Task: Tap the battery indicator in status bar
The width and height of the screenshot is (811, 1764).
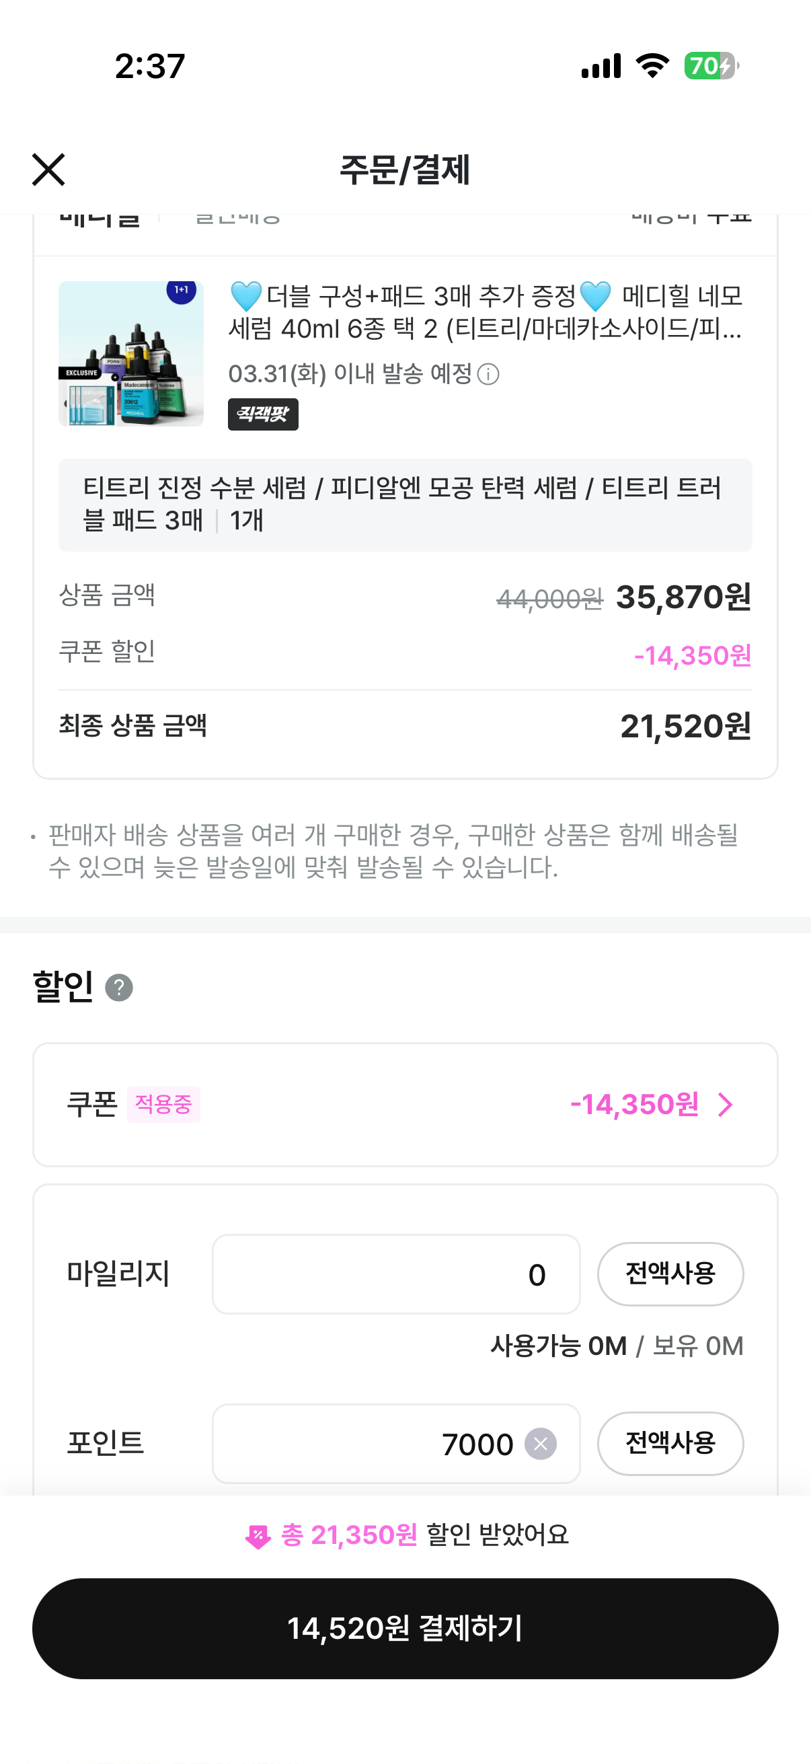Action: point(709,67)
